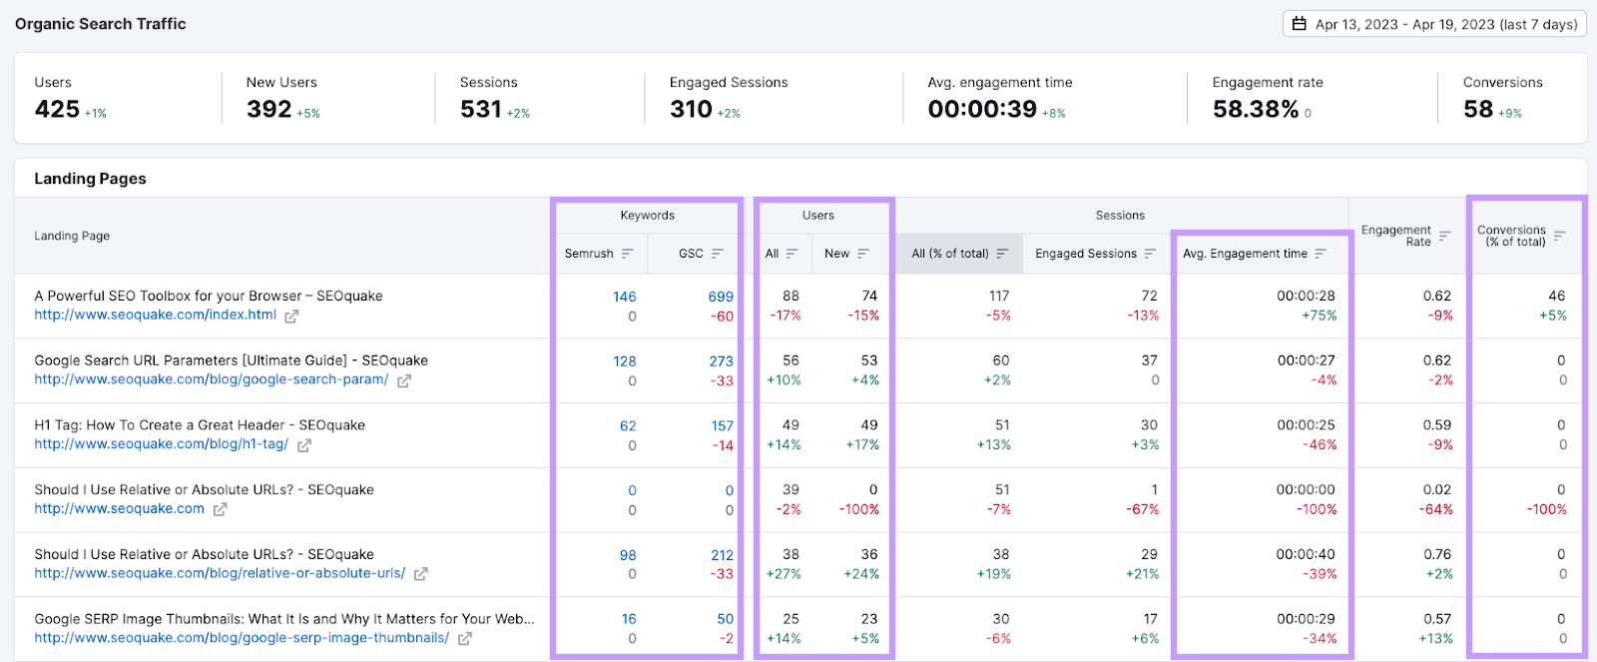Open external link icon for index.html page

pyautogui.click(x=291, y=316)
